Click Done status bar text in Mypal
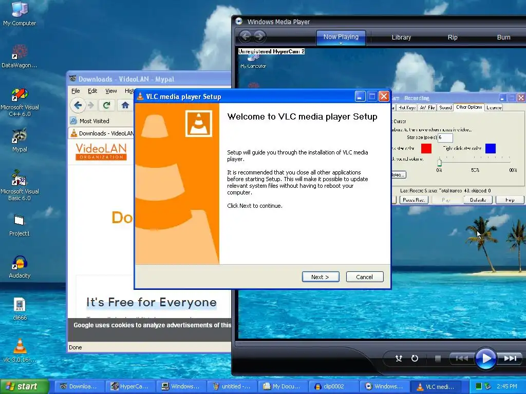 pyautogui.click(x=75, y=347)
